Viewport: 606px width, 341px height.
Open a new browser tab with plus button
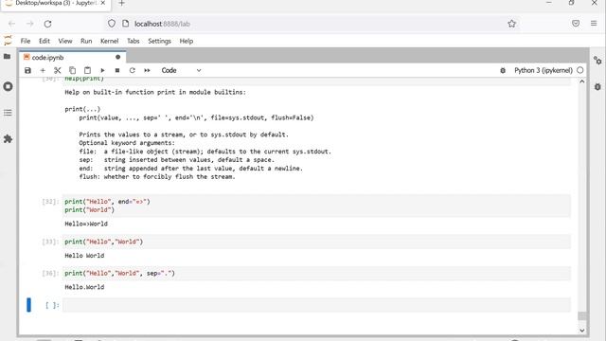tap(122, 4)
